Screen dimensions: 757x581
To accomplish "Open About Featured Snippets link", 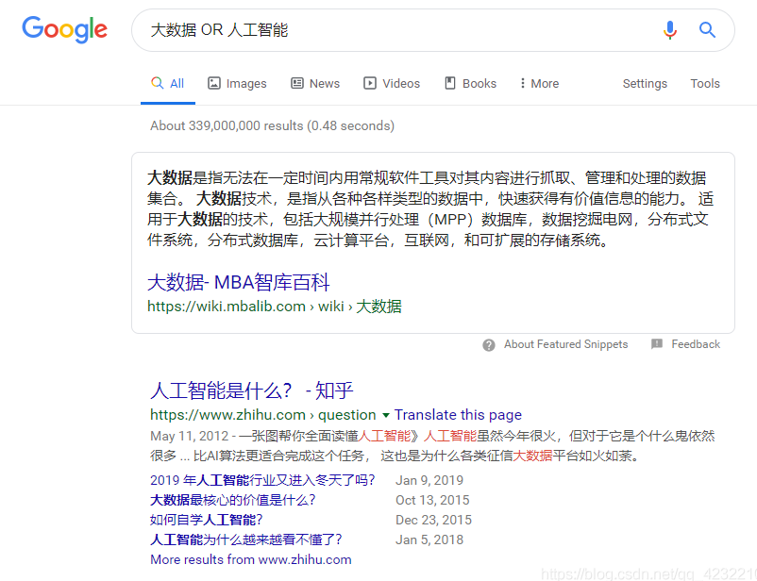I will (x=565, y=344).
